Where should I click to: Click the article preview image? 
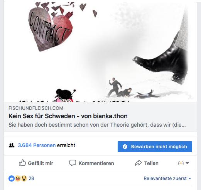click(x=100, y=52)
